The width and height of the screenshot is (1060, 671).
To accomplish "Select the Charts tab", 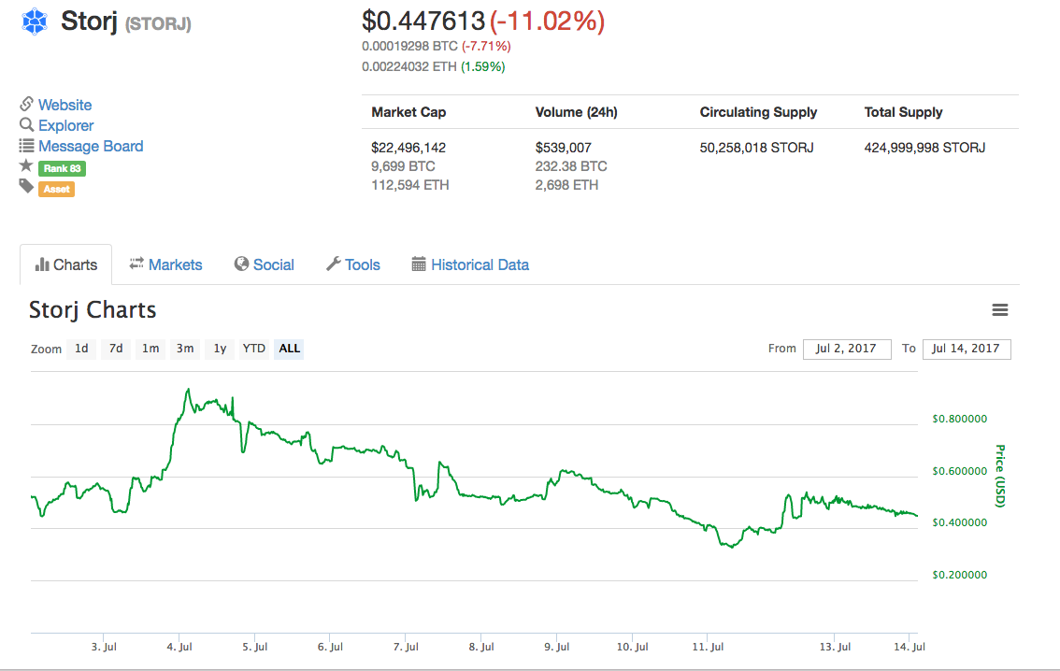I will click(66, 264).
